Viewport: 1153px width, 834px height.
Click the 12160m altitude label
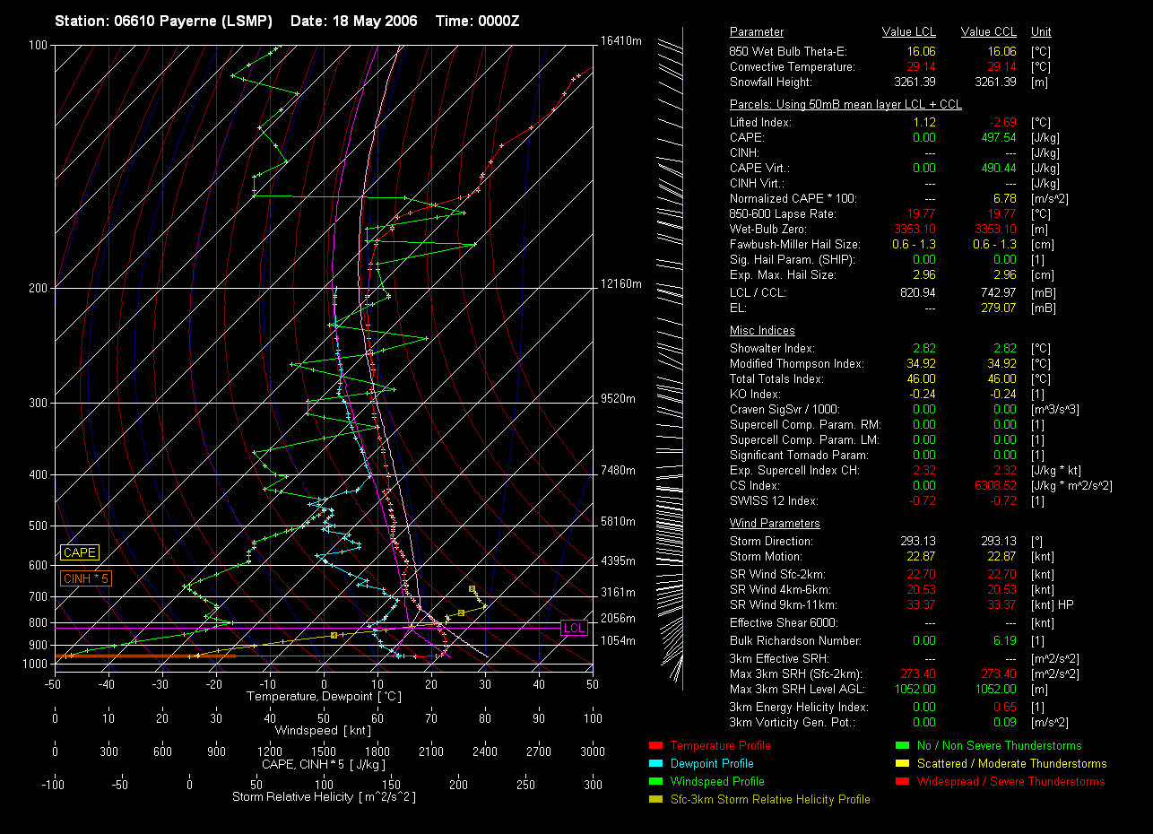621,284
